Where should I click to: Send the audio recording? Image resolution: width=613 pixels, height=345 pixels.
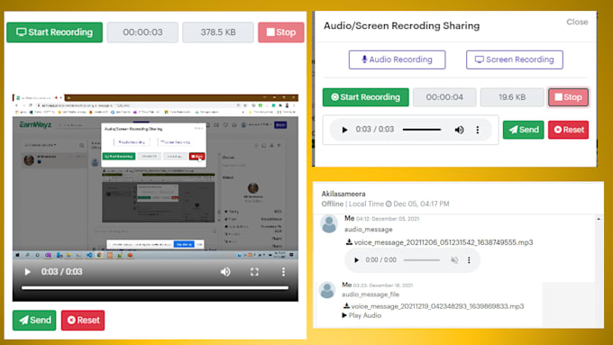coord(523,130)
